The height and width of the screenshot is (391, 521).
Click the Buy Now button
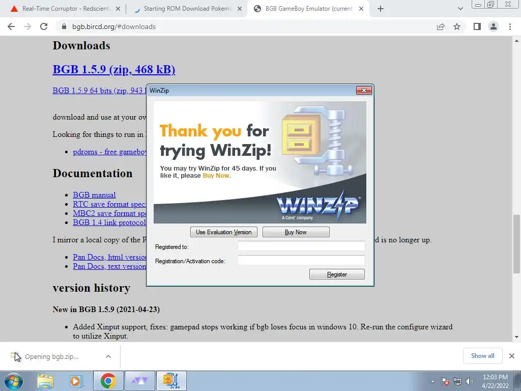point(296,232)
